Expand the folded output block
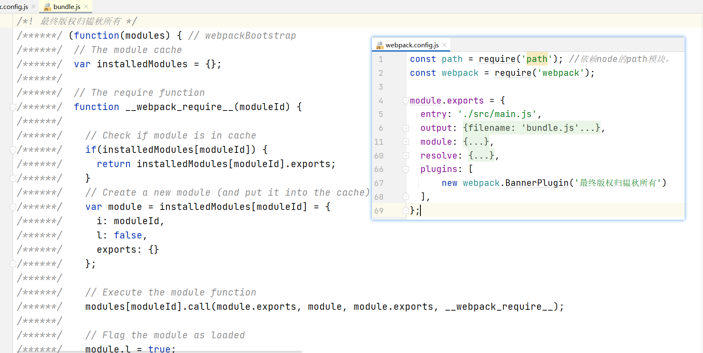 pyautogui.click(x=406, y=128)
